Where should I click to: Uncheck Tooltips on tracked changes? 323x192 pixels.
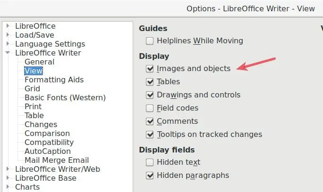click(x=150, y=135)
